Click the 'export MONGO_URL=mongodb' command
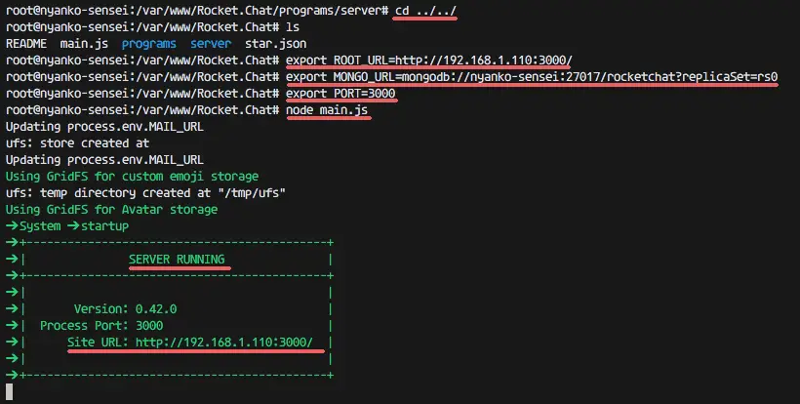 (532, 77)
